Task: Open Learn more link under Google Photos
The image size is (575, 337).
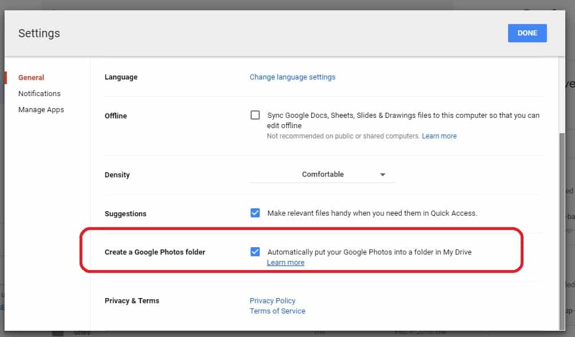Action: click(285, 263)
